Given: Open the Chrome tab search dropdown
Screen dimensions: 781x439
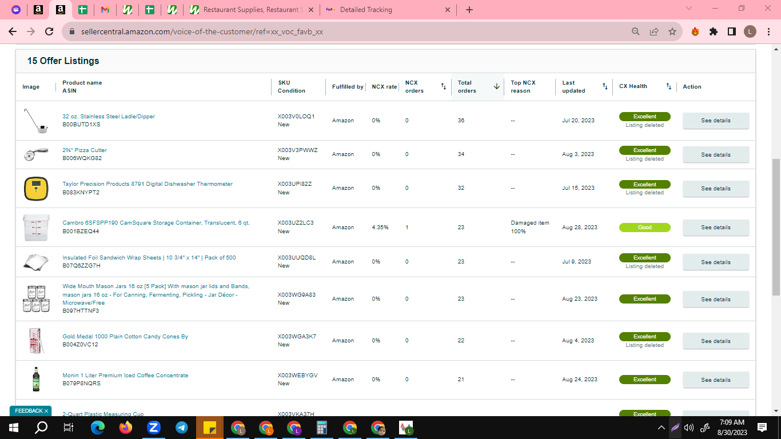Looking at the screenshot, I should pyautogui.click(x=689, y=9).
